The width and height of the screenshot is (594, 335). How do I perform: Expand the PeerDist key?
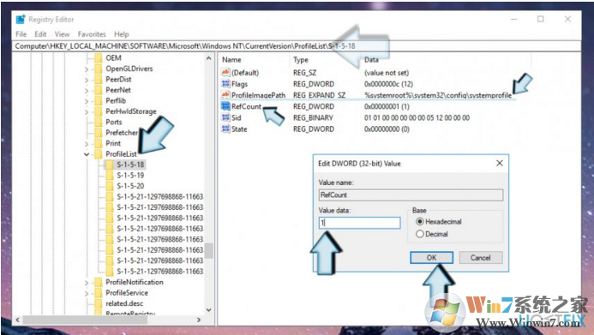(87, 80)
